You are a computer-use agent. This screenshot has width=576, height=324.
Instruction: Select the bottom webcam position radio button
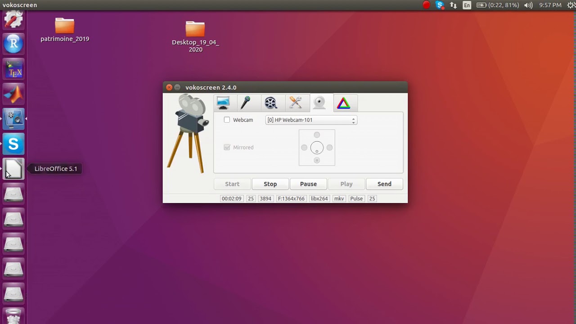click(x=317, y=160)
